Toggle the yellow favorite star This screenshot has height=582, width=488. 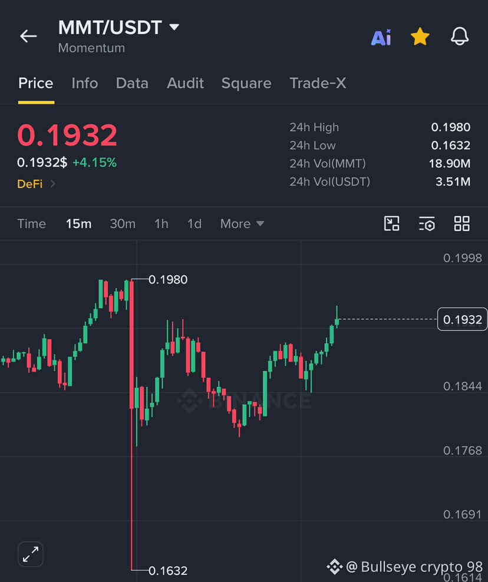point(420,37)
